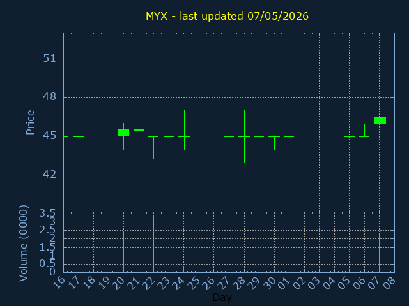Click the Day axis title
The height and width of the screenshot is (306, 409).
222,298
